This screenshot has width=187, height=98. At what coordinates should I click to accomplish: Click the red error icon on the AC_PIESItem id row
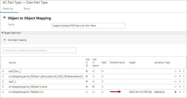click(175, 92)
